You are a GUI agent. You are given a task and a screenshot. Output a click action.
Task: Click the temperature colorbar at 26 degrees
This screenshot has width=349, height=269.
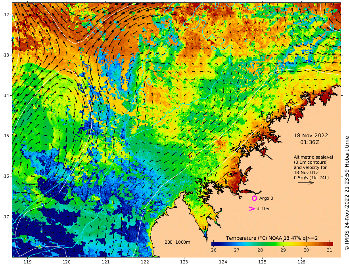(x=214, y=244)
